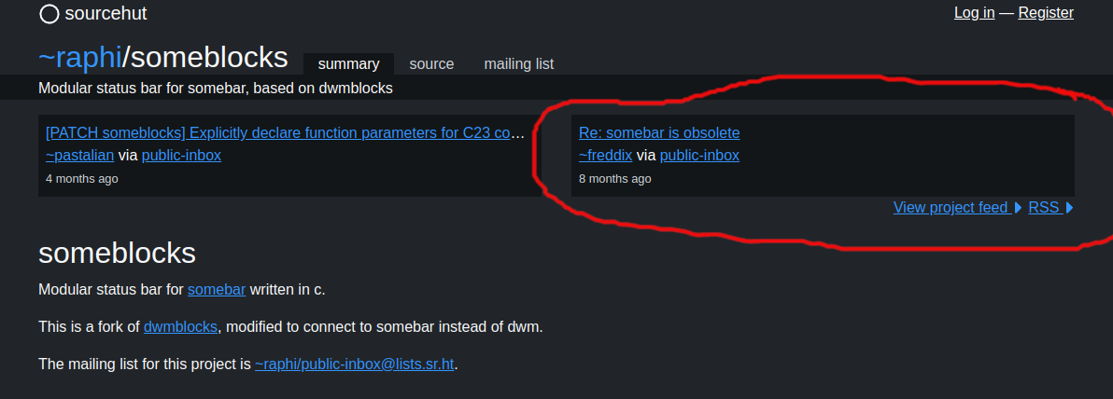The height and width of the screenshot is (399, 1113).
Task: Open public-inbox link beside ~freddix
Action: [699, 155]
